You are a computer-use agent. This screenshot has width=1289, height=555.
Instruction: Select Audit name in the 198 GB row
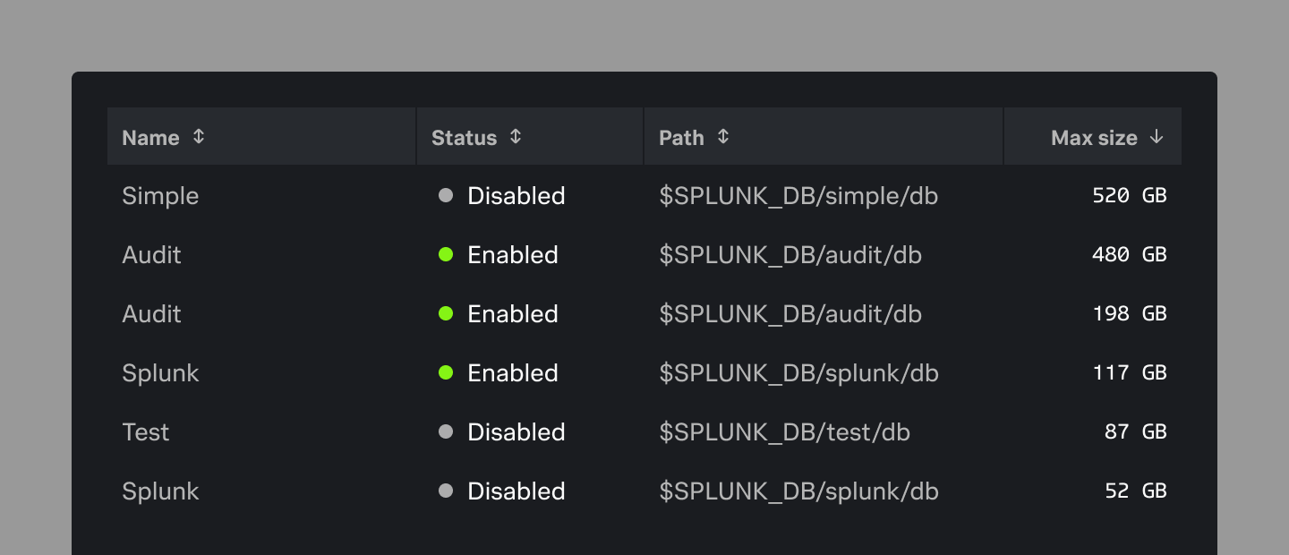(x=151, y=314)
